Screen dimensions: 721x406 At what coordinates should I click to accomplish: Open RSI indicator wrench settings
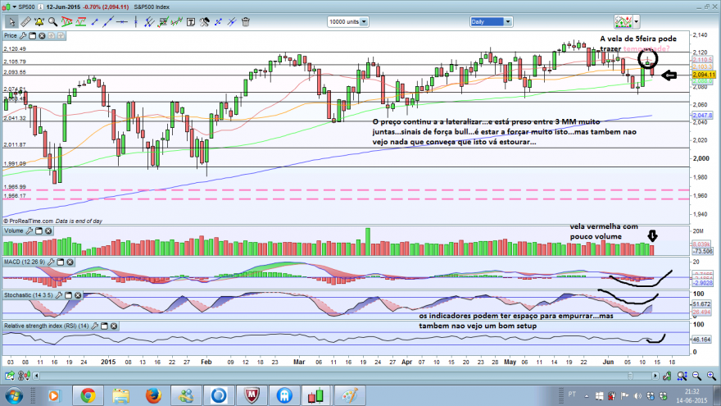(x=95, y=326)
